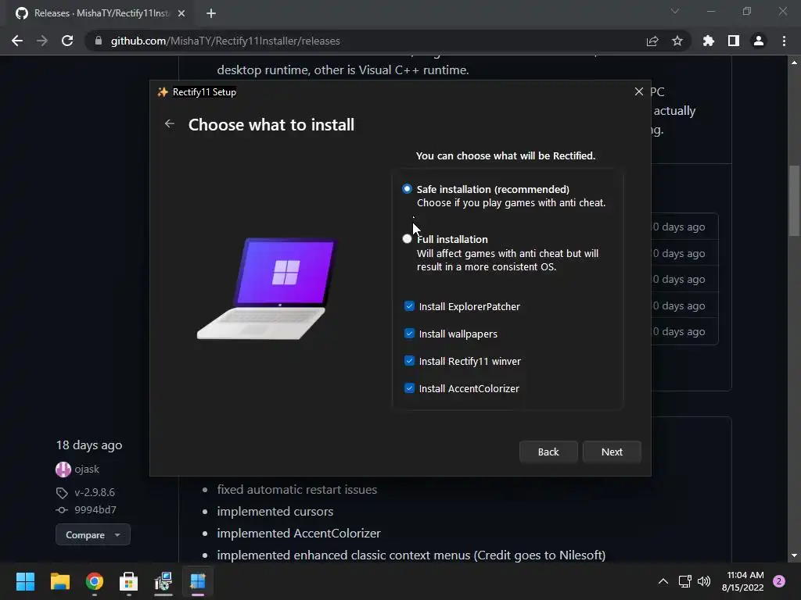Go back in Chrome browser
Screen dimensions: 801x600
point(17,41)
